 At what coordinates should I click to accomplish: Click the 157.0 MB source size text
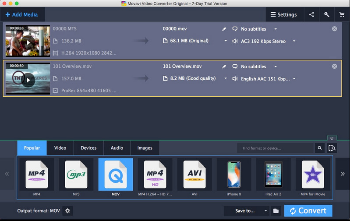[x=71, y=78]
